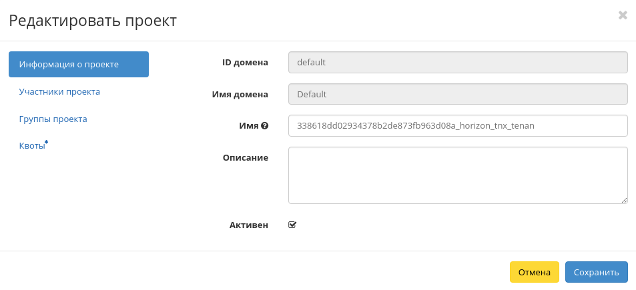Image resolution: width=636 pixels, height=290 pixels.
Task: Switch to the Участники проекта tab
Action: pos(60,91)
